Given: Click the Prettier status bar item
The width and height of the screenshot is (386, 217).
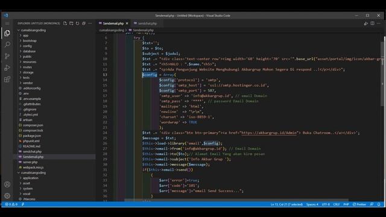Looking at the screenshot, I should click(359, 204).
